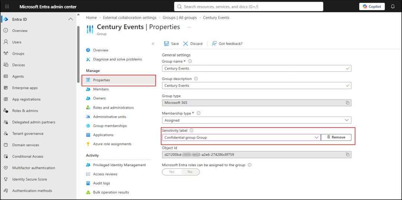Screen dimensions: 402x200
Task: Open Groups in the left sidebar
Action: pos(18,54)
